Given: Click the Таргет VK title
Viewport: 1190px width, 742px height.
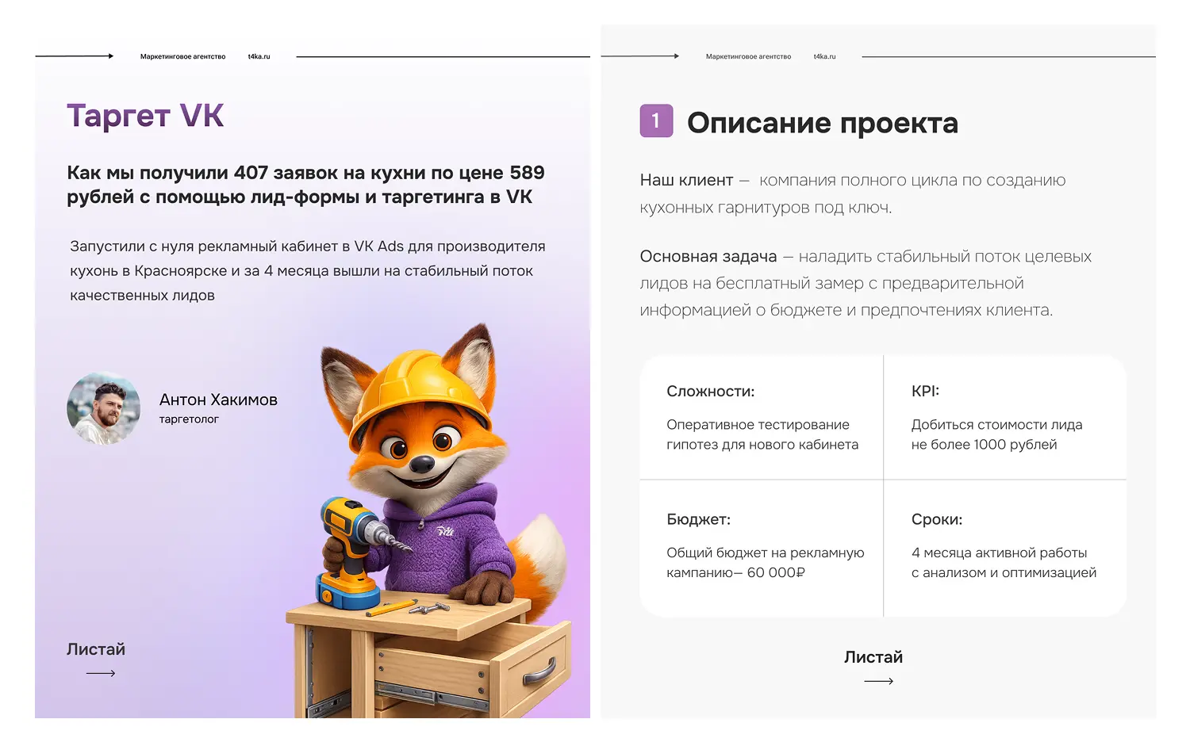Looking at the screenshot, I should 145,115.
